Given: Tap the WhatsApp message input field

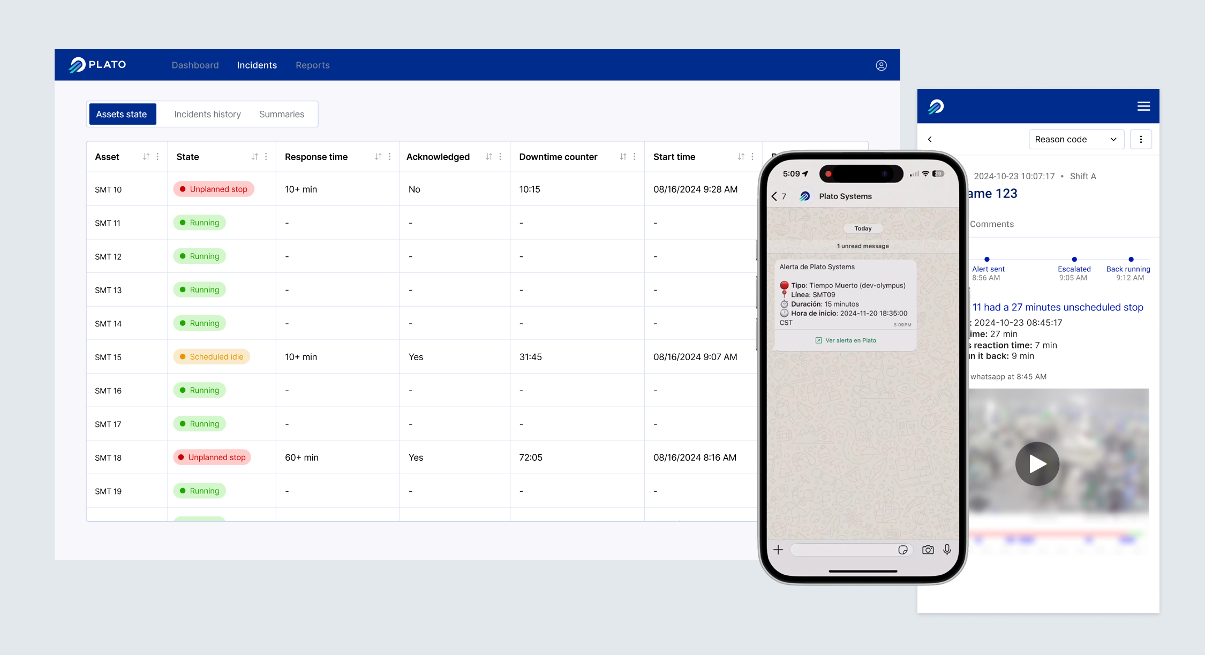Looking at the screenshot, I should [x=852, y=550].
